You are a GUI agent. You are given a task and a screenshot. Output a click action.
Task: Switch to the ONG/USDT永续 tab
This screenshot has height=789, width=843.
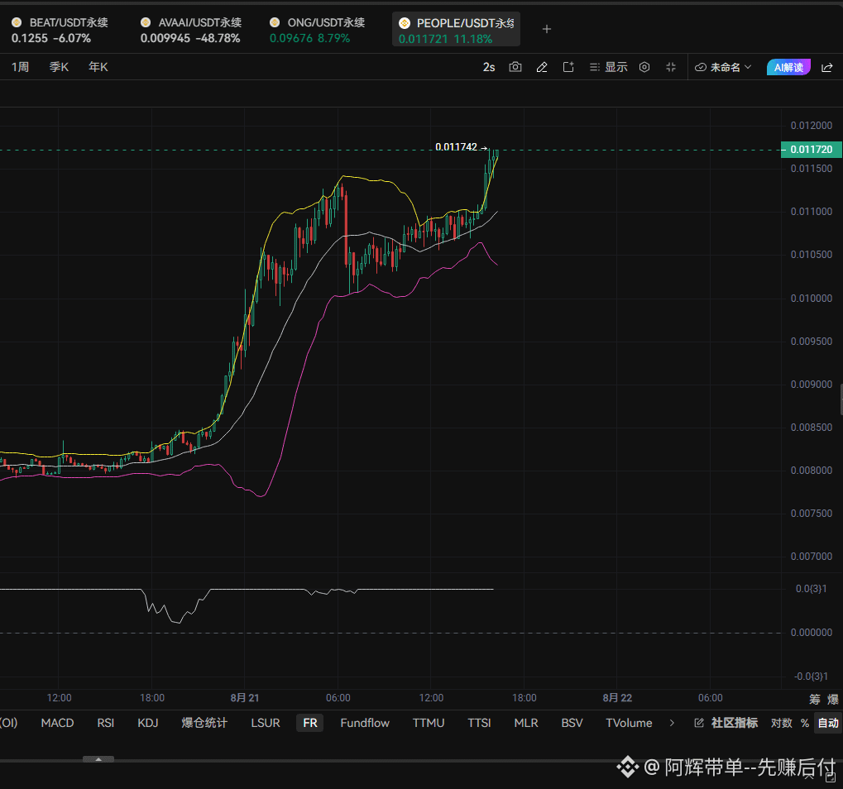(x=317, y=30)
